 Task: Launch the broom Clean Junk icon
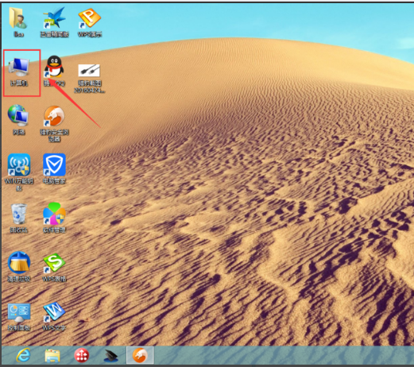18,267
